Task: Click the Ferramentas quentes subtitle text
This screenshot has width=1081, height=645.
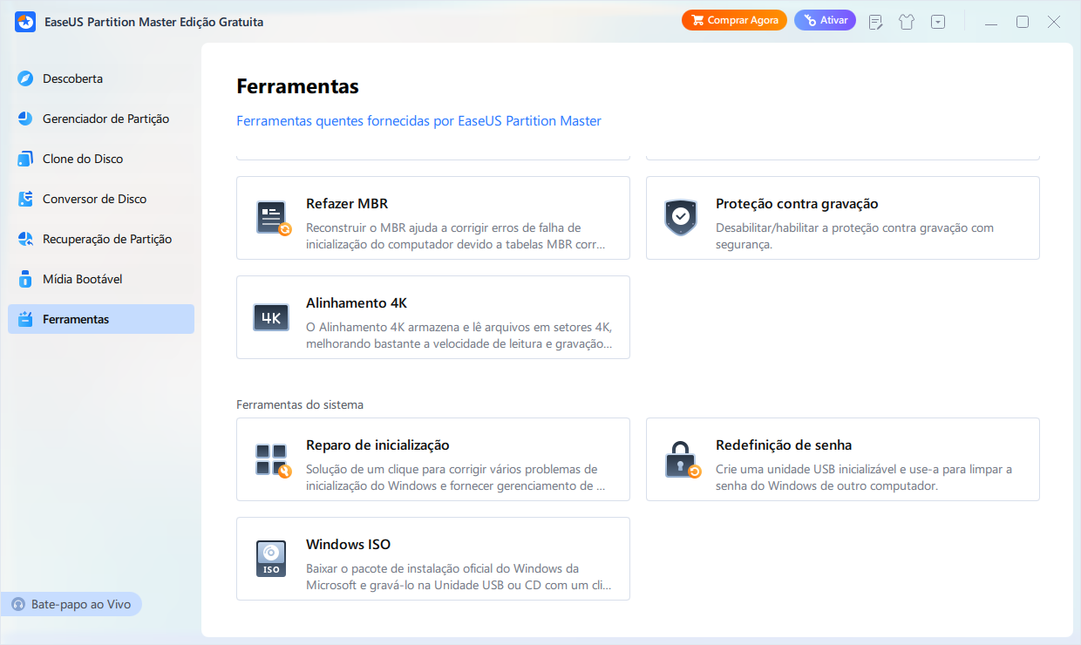Action: tap(419, 121)
